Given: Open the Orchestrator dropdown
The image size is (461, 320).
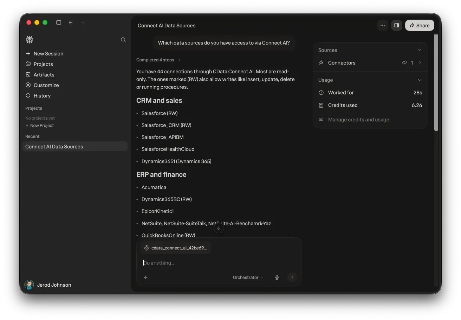Looking at the screenshot, I should (248, 278).
